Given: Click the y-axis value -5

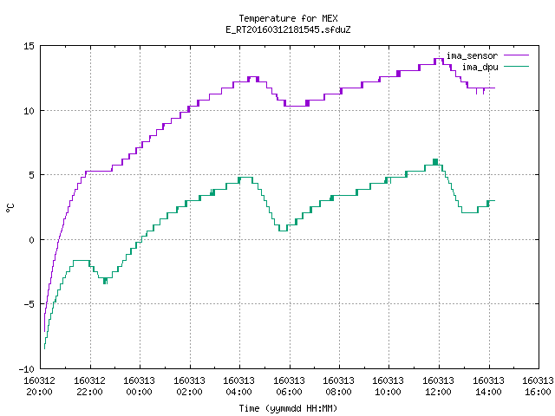Looking at the screenshot, I should (29, 304).
